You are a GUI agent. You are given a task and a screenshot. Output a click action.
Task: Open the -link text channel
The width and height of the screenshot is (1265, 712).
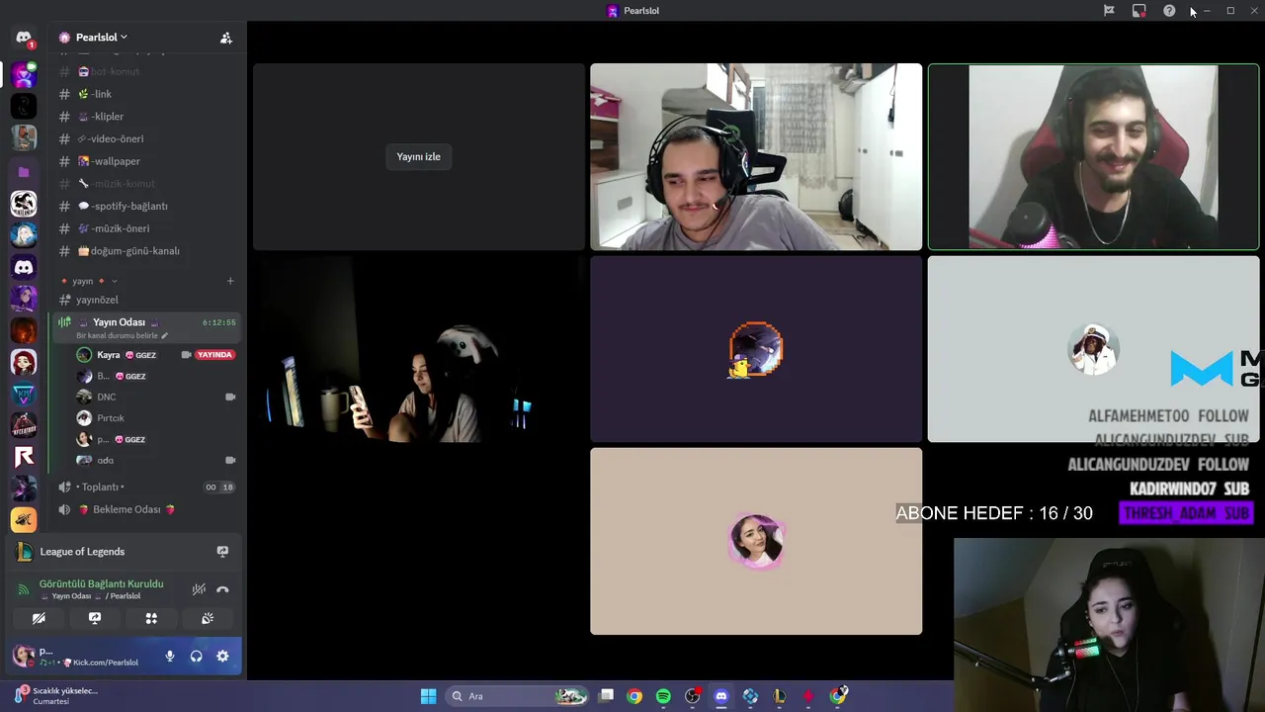(x=145, y=94)
